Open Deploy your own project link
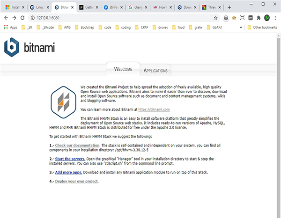This screenshot has height=218, width=281. coord(76,182)
